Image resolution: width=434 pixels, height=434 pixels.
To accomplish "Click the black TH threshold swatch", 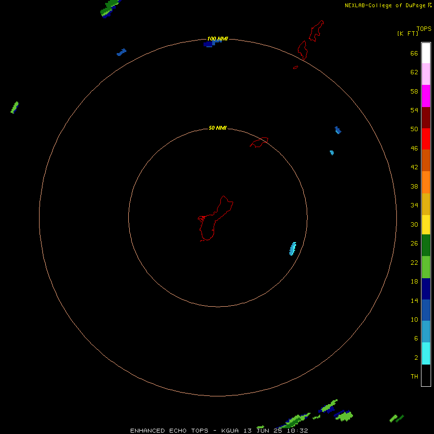I will coord(426,375).
